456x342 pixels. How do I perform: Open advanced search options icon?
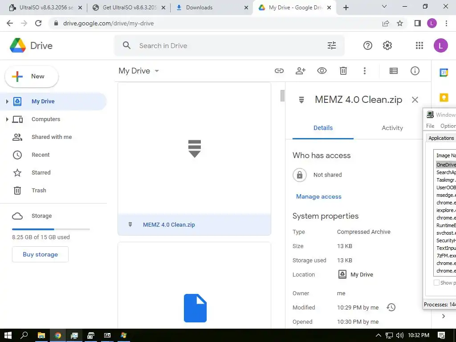(x=331, y=45)
